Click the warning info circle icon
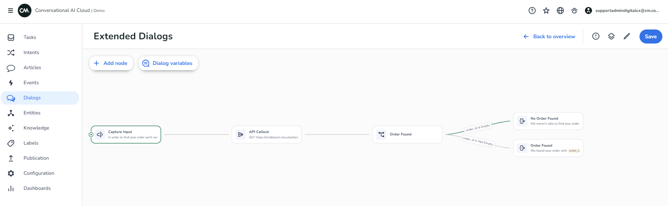 tap(596, 36)
